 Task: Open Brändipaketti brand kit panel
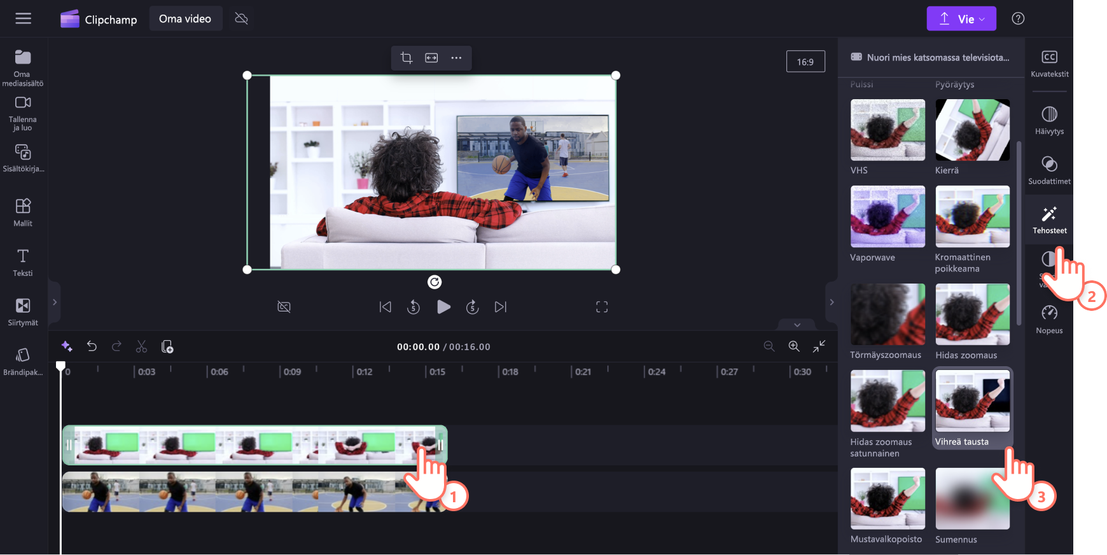tap(23, 361)
